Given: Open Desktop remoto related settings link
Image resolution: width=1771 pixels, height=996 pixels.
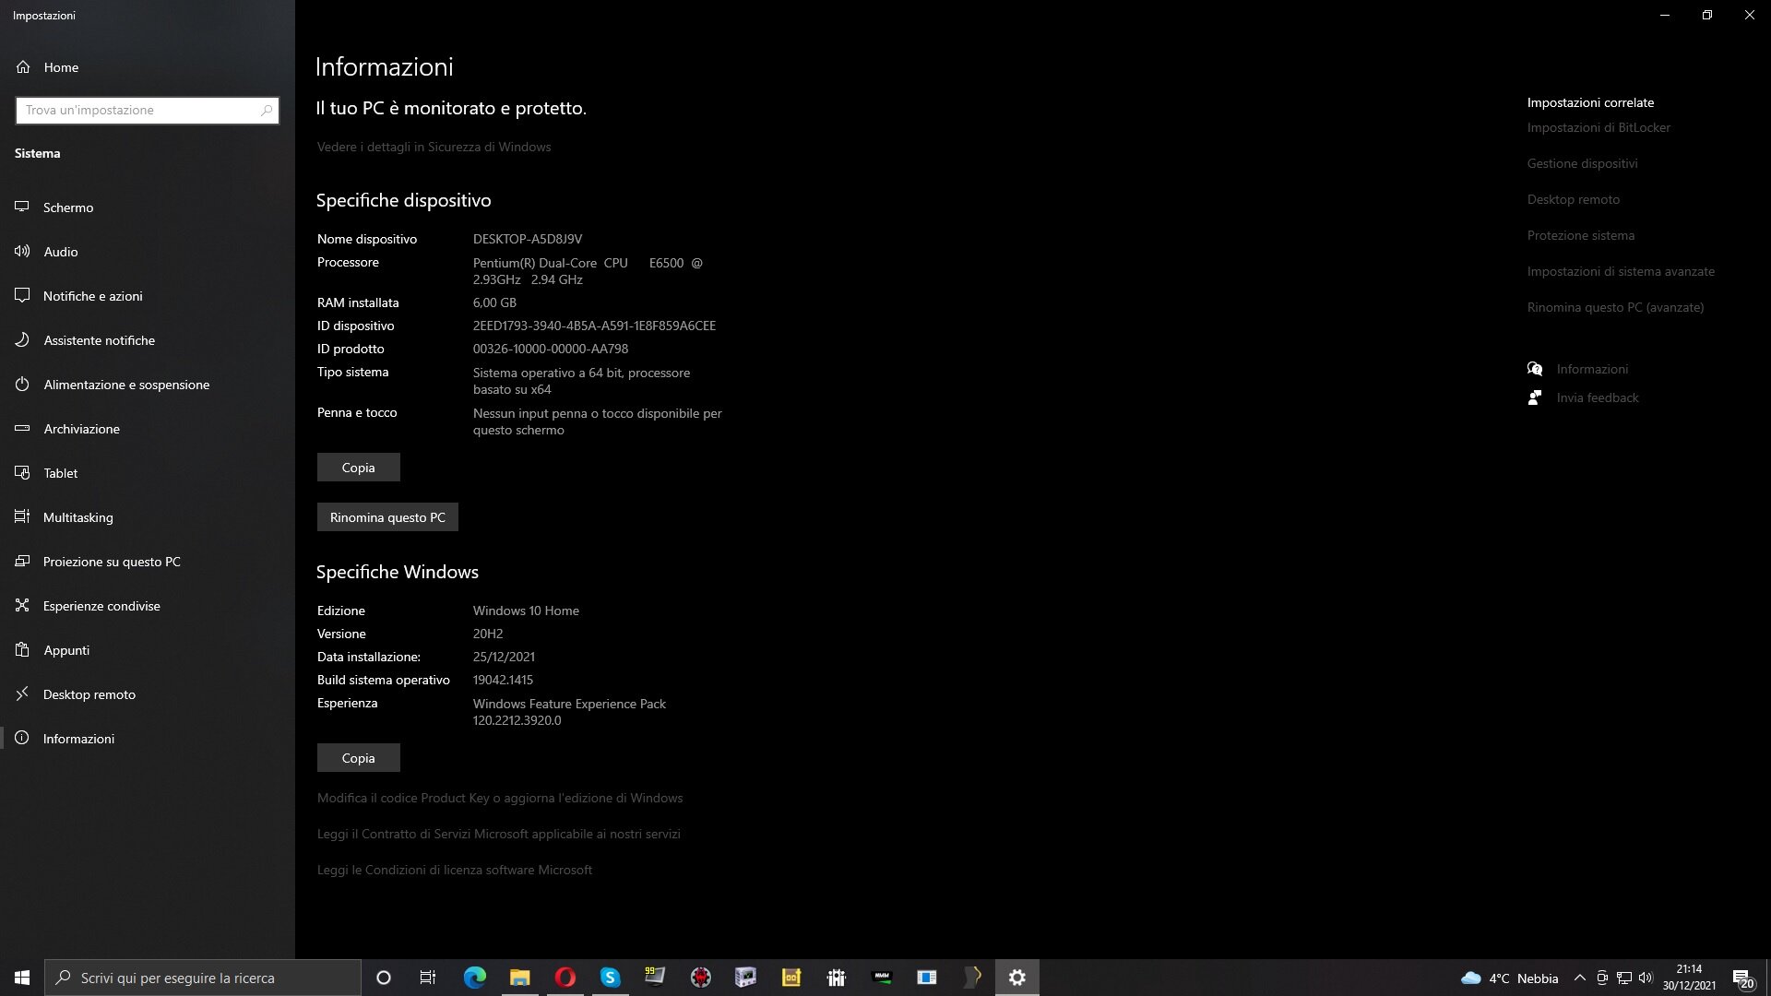Looking at the screenshot, I should (x=1574, y=199).
